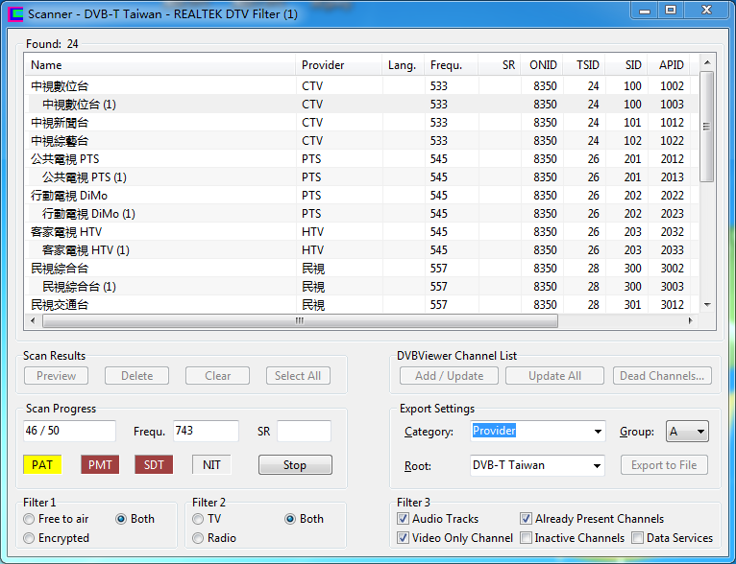Sort list by Frequ. column header

coord(451,65)
